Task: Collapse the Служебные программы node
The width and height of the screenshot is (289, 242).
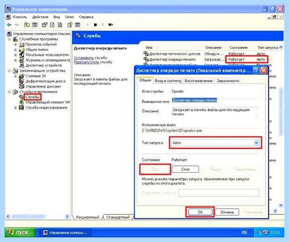Action: [9, 39]
